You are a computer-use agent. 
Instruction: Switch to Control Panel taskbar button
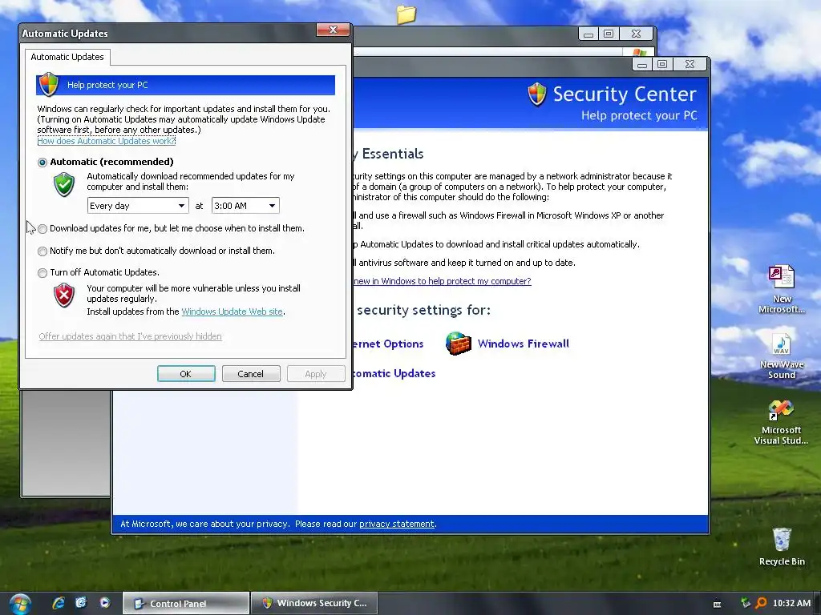186,604
